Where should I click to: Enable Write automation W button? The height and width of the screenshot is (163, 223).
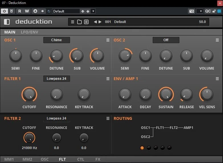[x=27, y=11]
